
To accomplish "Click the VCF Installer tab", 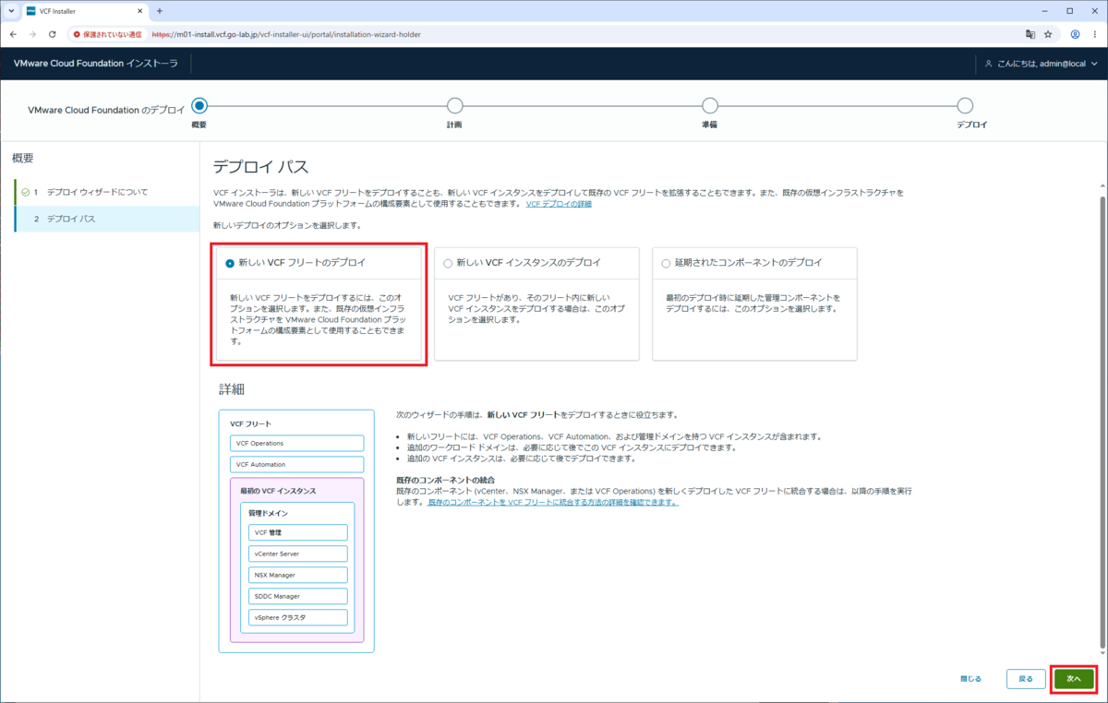I will [x=85, y=11].
